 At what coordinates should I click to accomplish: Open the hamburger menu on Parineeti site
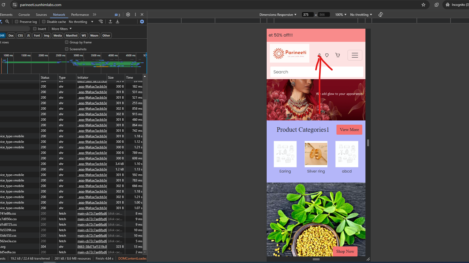click(355, 55)
